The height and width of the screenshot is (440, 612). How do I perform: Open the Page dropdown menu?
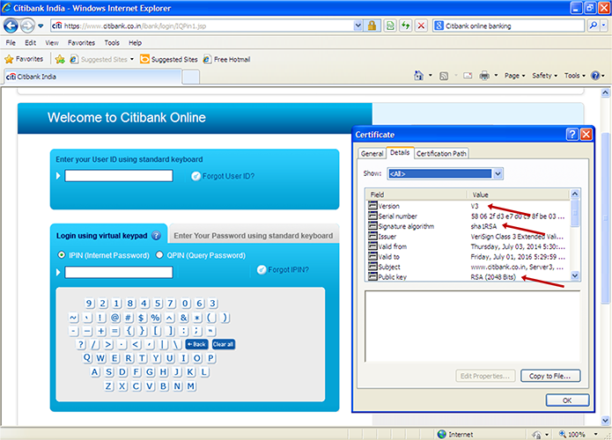(514, 76)
